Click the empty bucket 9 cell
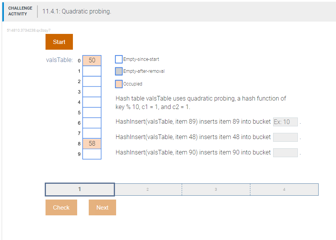336x240 pixels. 91,154
